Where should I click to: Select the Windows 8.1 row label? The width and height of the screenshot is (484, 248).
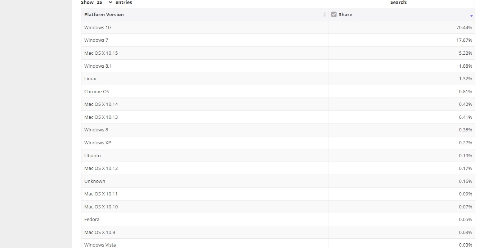98,66
